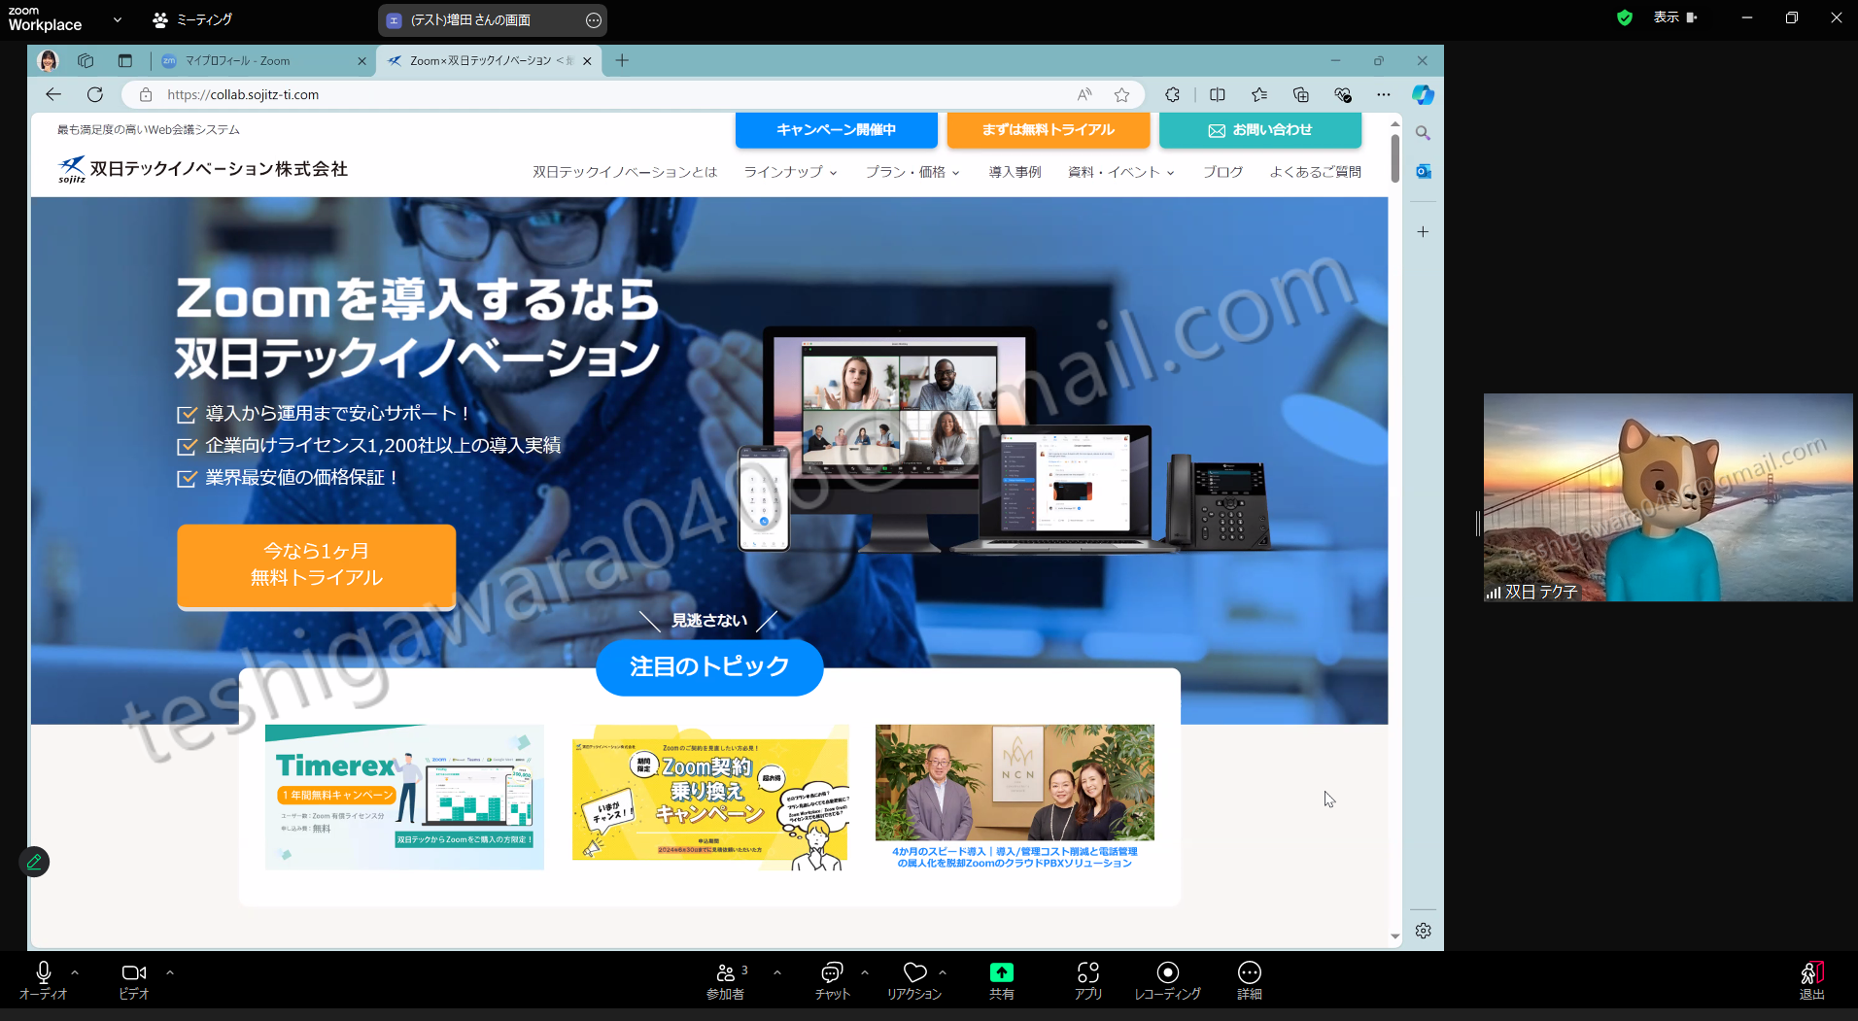Switch to マイプロフィール - Zoom tab

[x=262, y=60]
